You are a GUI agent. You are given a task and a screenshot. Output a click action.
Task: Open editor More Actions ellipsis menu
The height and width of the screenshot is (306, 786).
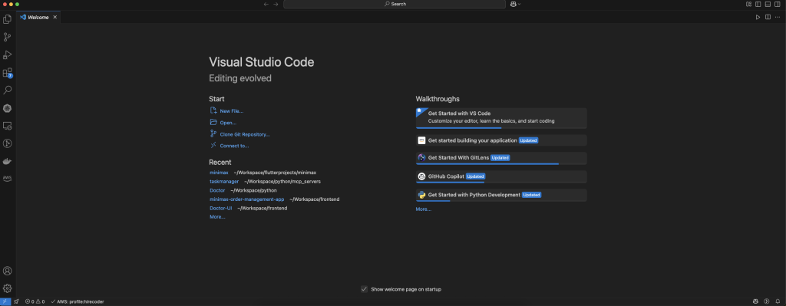tap(777, 17)
